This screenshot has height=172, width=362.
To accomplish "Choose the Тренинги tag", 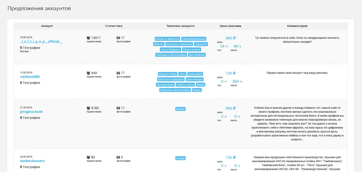I will tap(201, 44).
